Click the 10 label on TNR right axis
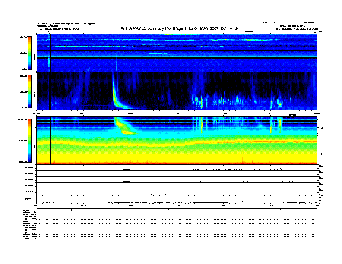Image resolution: width=342 pixels, height=264 pixels. pyautogui.click(x=320, y=154)
